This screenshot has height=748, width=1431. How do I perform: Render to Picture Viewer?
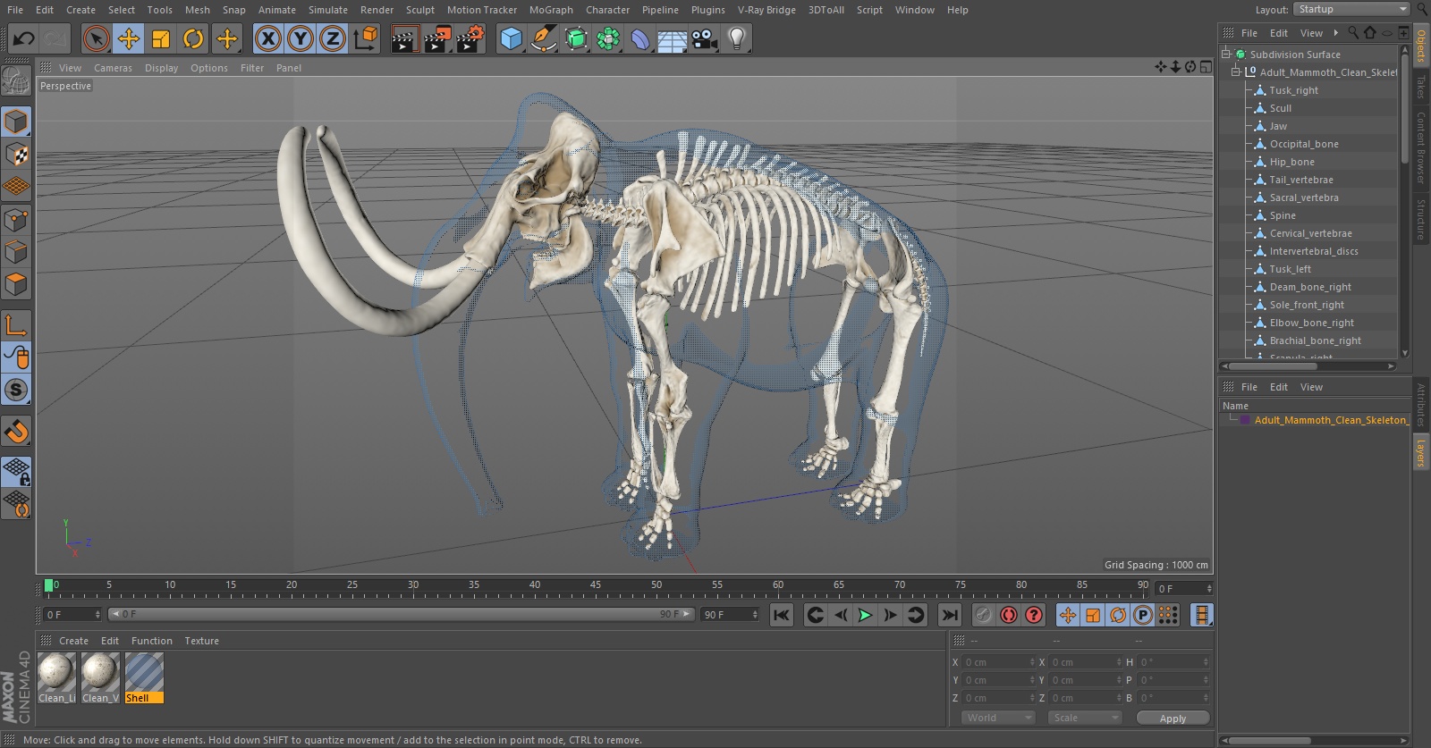[437, 38]
